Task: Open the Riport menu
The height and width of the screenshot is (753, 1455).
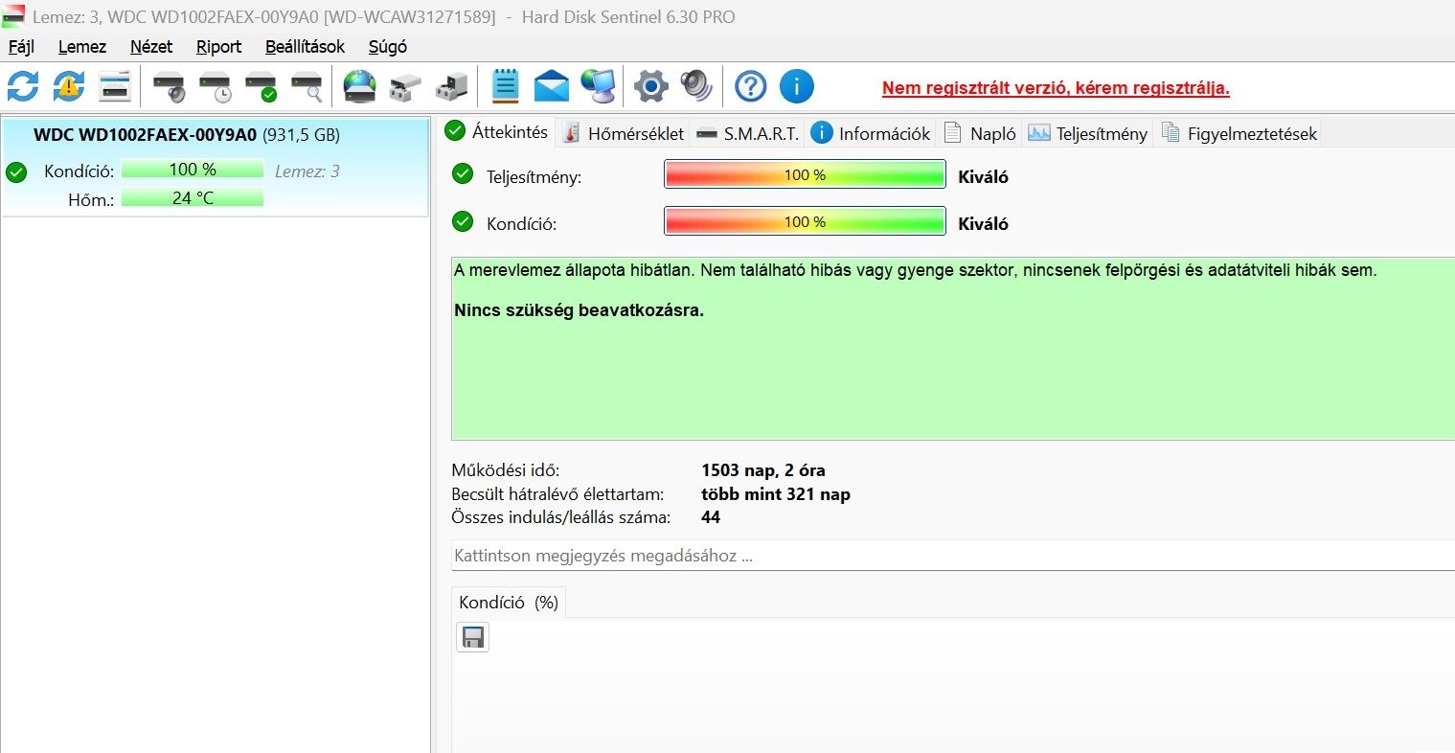Action: [219, 46]
